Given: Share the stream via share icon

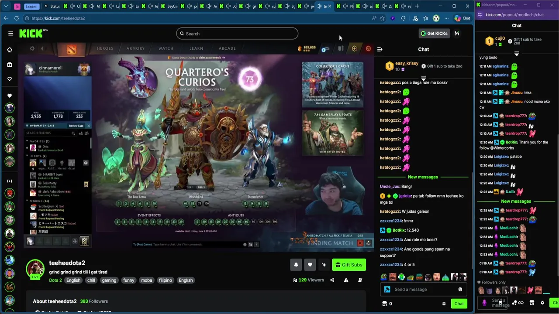Looking at the screenshot, I should [332, 280].
